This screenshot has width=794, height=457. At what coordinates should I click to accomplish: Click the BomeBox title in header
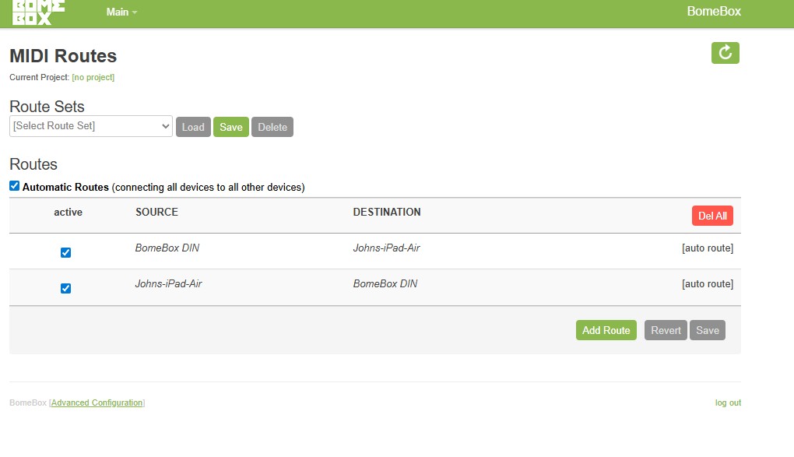(714, 11)
